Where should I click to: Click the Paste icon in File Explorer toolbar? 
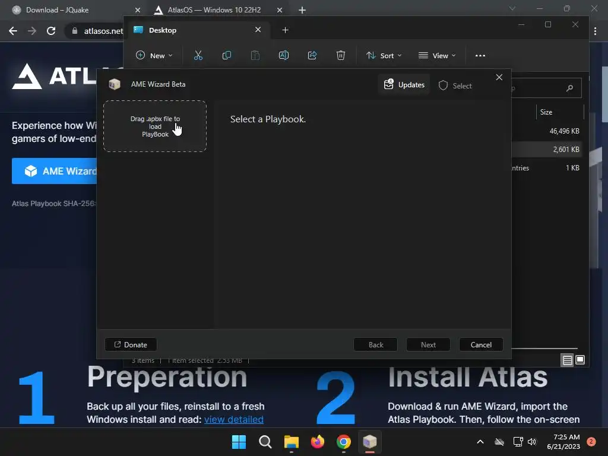(255, 55)
